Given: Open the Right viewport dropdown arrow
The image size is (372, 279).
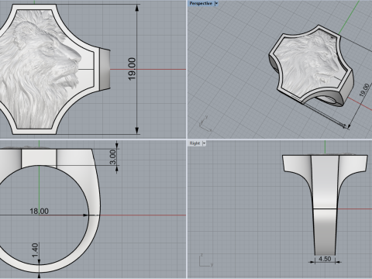Looking at the screenshot, I should point(204,143).
